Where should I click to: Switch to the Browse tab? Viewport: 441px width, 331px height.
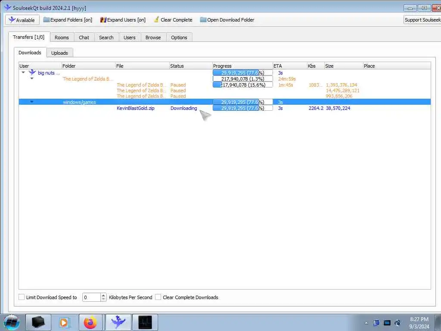(153, 37)
